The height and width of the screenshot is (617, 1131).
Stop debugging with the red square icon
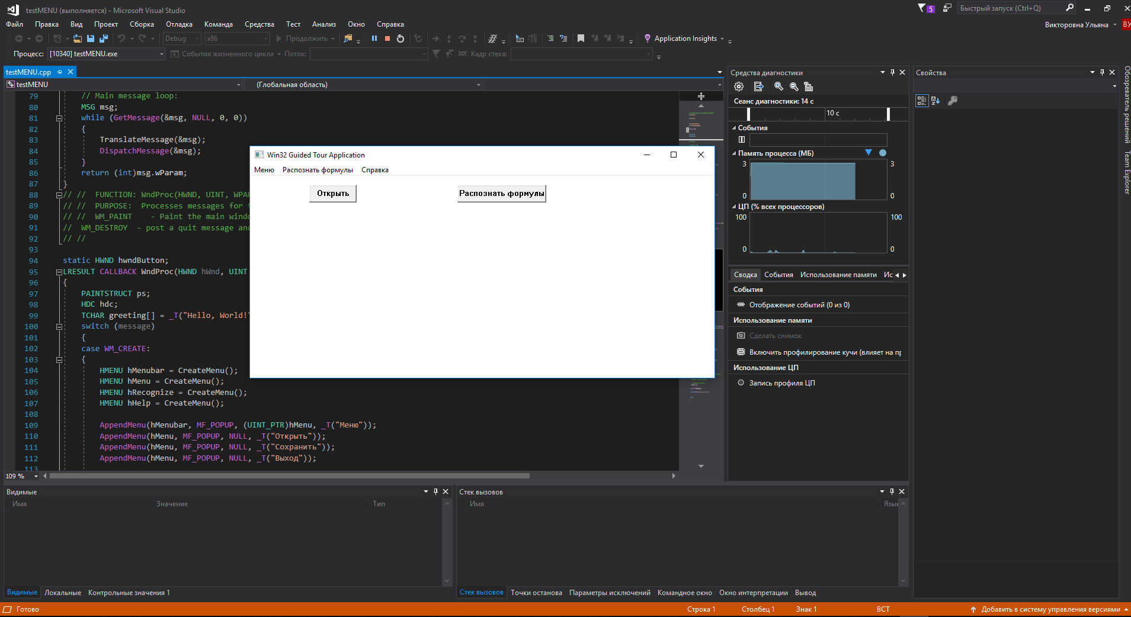(387, 38)
